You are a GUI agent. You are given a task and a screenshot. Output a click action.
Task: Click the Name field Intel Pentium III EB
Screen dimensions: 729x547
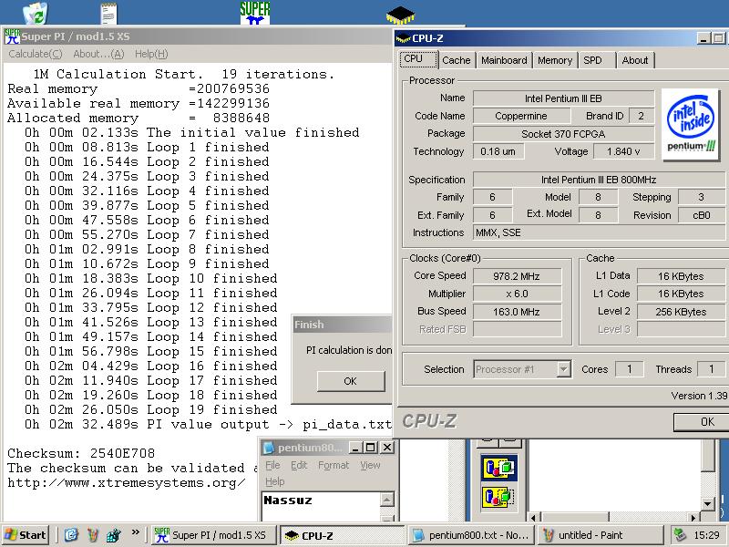click(x=563, y=98)
